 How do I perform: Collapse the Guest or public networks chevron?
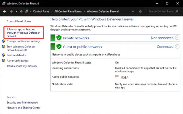[177, 46]
